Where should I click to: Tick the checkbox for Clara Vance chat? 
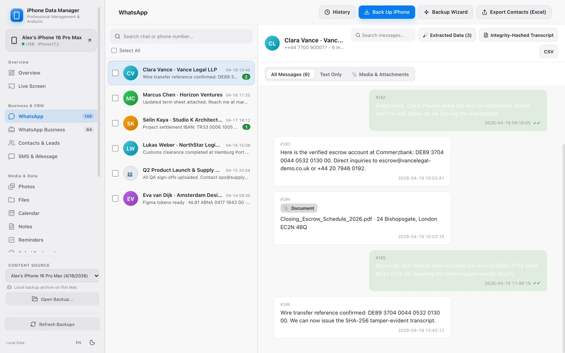(x=115, y=73)
